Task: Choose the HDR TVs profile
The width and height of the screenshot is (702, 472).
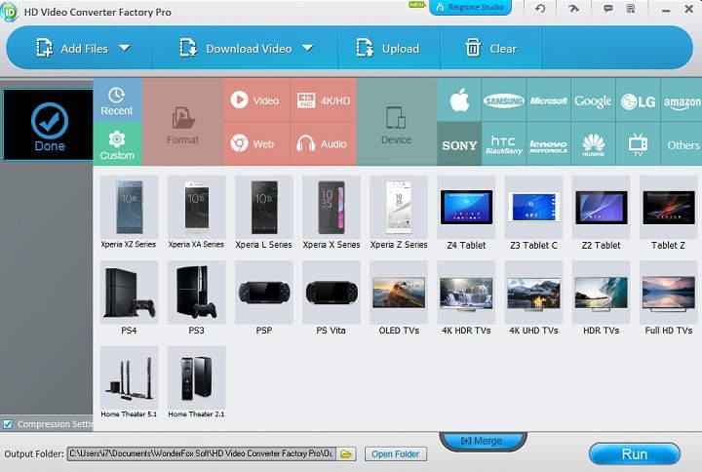Action: click(x=601, y=298)
